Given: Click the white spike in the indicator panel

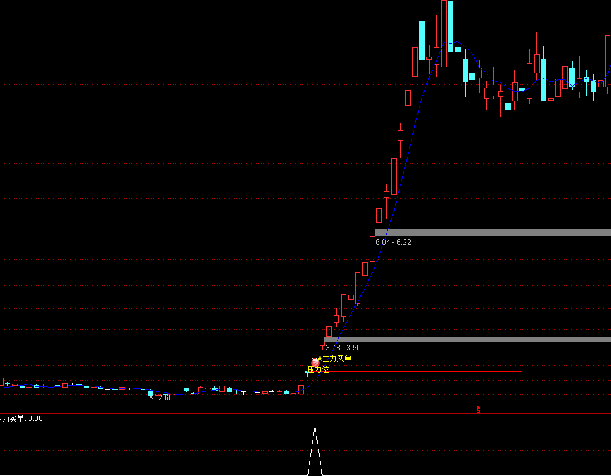Looking at the screenshot, I should coord(315,452).
